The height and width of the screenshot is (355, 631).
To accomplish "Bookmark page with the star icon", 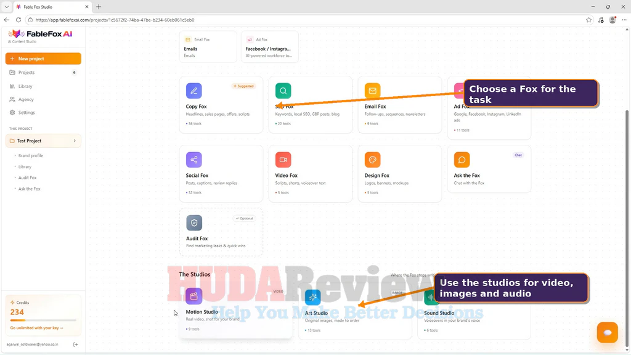I will [x=588, y=20].
